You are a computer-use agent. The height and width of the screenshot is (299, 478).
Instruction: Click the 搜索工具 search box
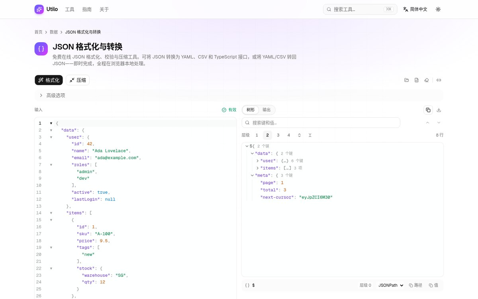360,9
